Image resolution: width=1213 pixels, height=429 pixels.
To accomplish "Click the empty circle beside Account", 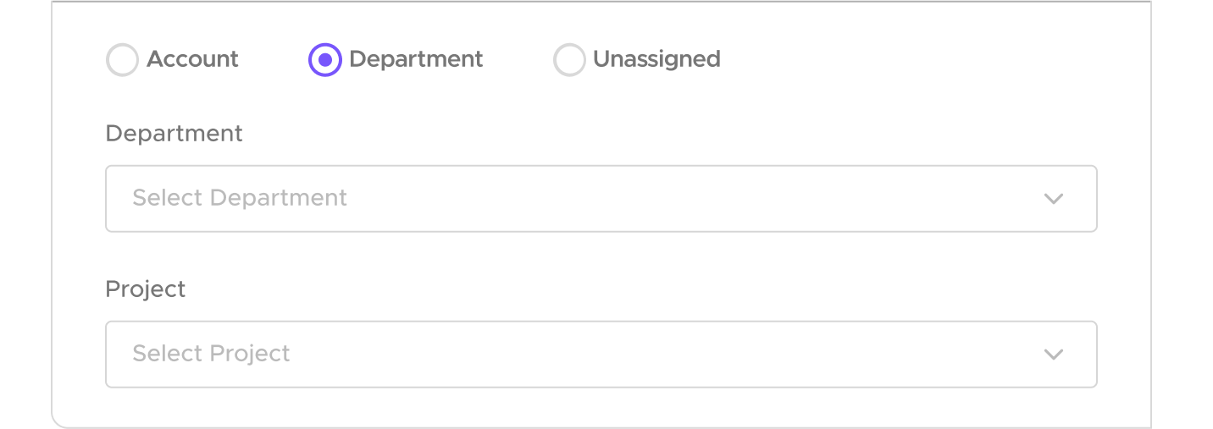I will 122,60.
